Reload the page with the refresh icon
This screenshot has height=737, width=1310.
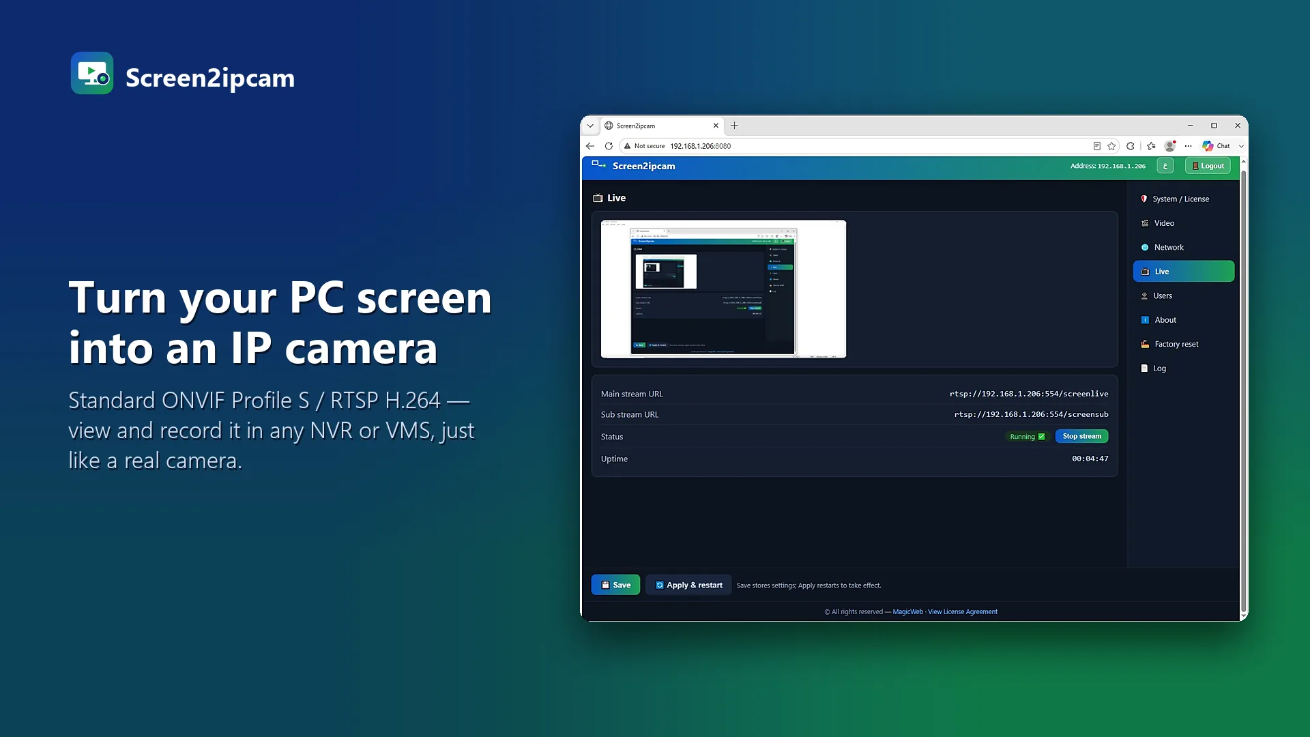[609, 146]
